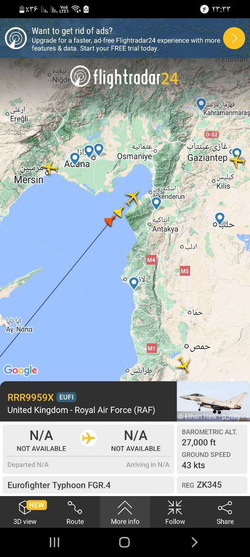
Task: Select the yellow airplane near Gaziantep
Action: [237, 161]
